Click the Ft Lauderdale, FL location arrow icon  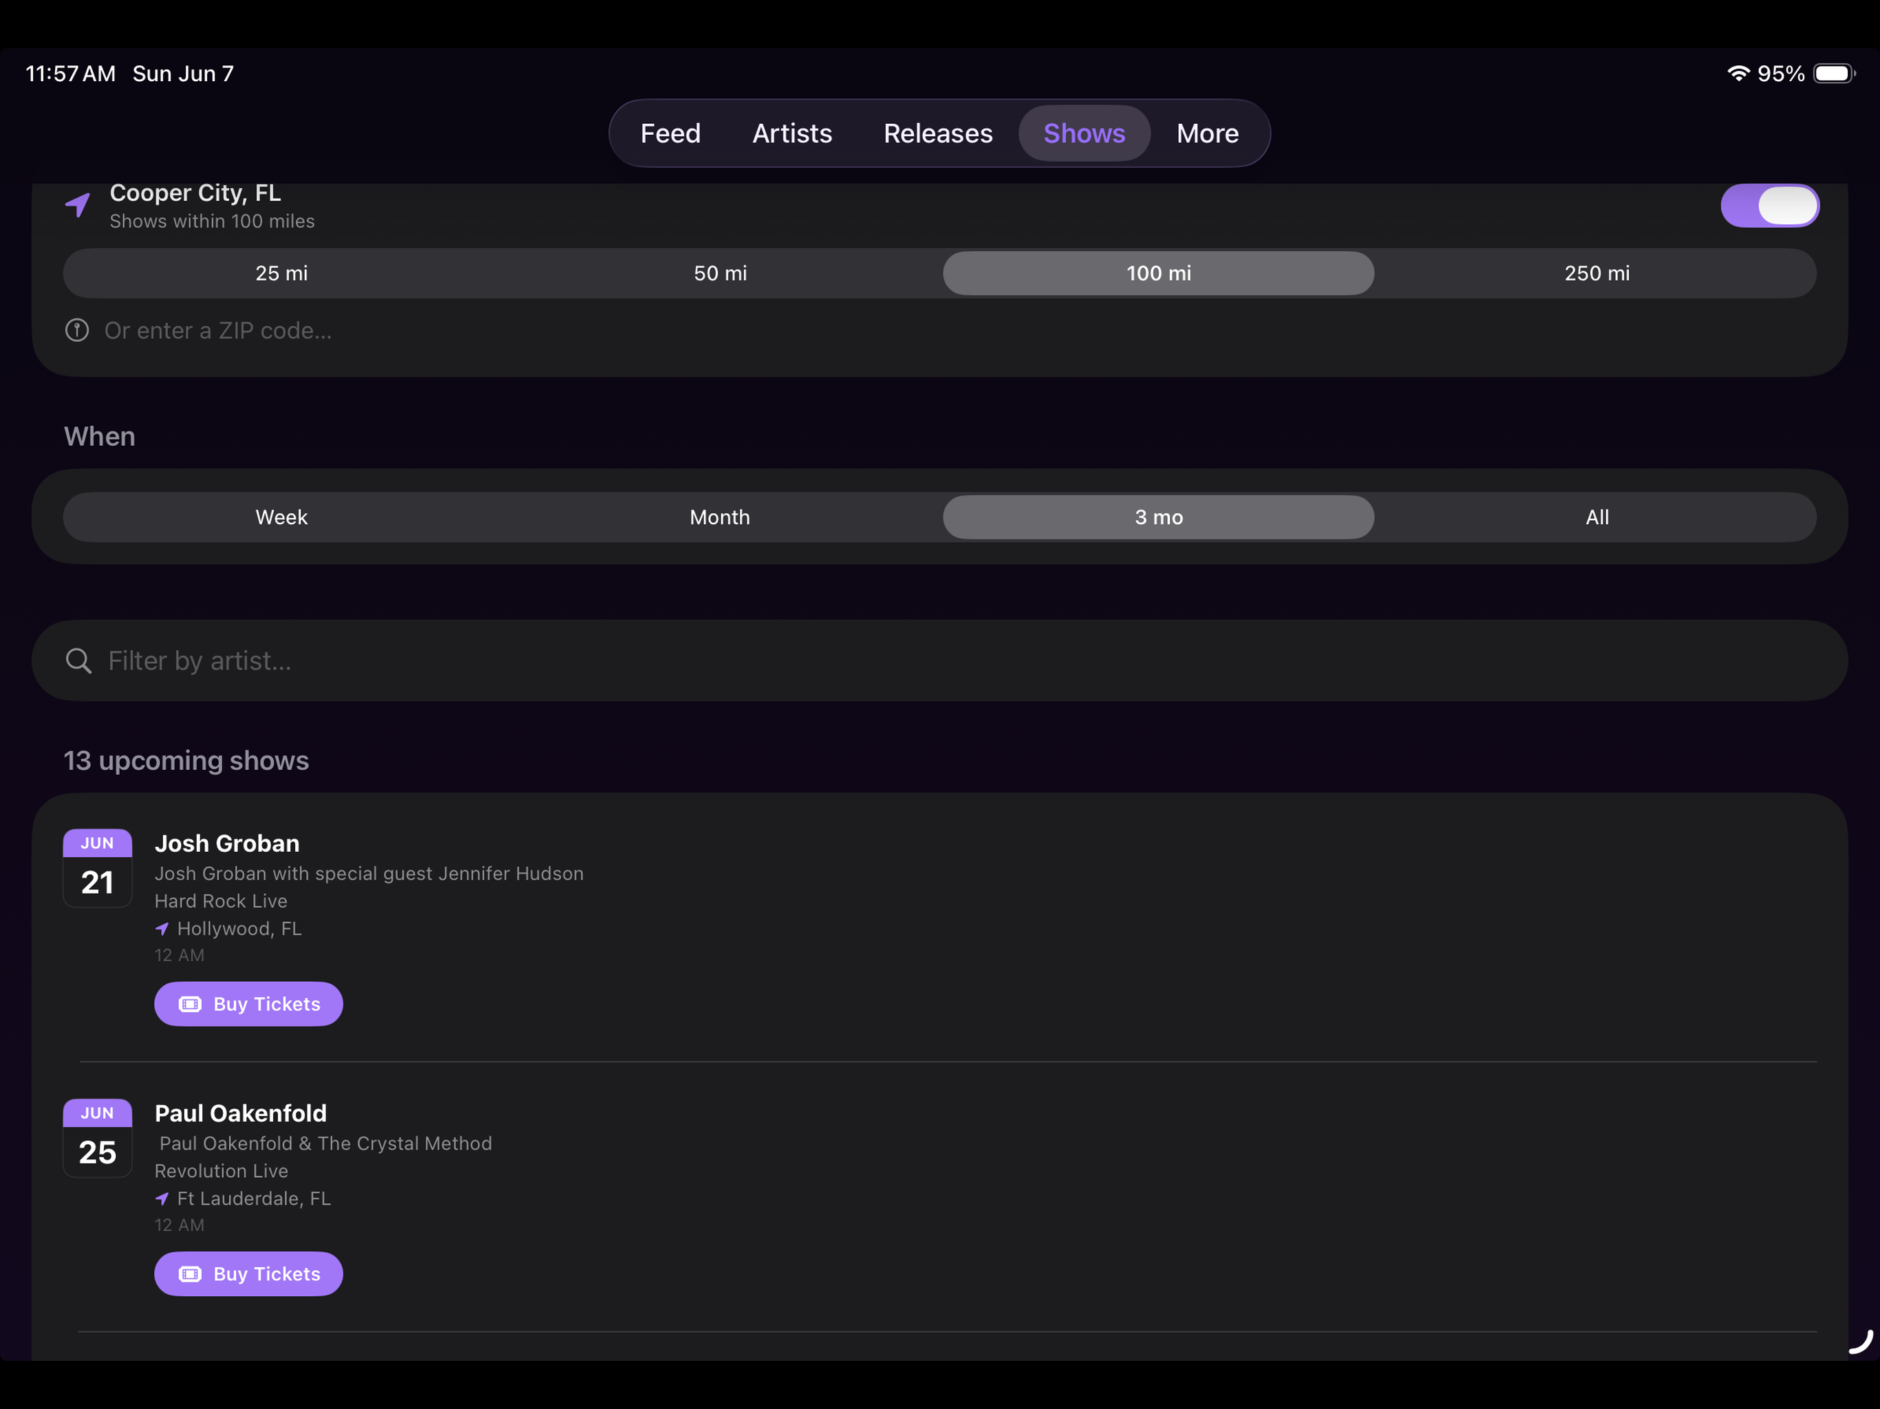click(x=162, y=1198)
